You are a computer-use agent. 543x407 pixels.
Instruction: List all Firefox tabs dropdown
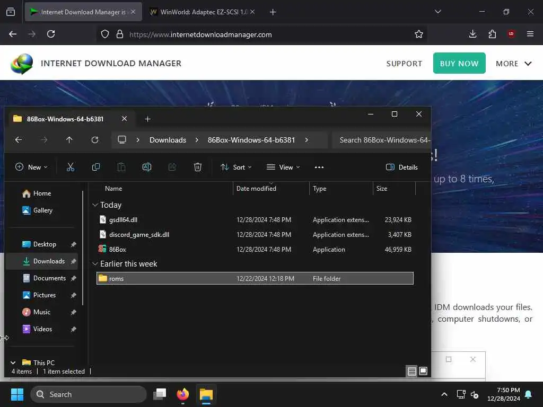point(437,12)
